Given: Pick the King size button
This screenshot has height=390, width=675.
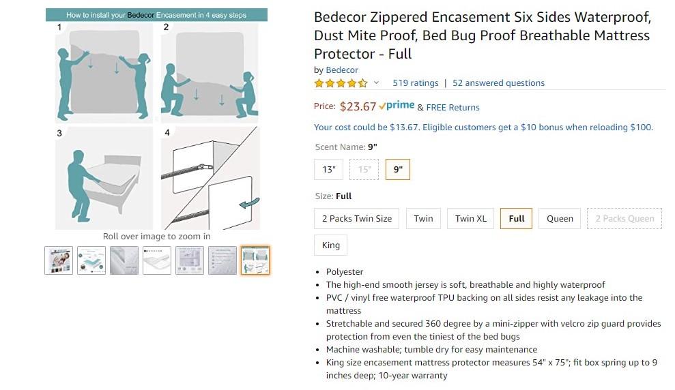Looking at the screenshot, I should point(331,245).
